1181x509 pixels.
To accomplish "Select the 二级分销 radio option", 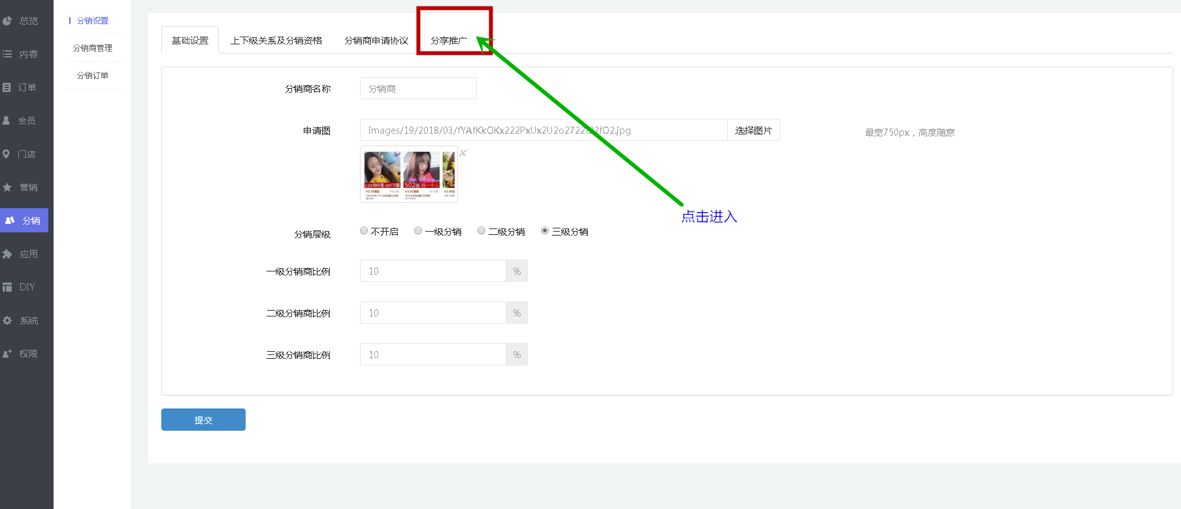I will 481,230.
